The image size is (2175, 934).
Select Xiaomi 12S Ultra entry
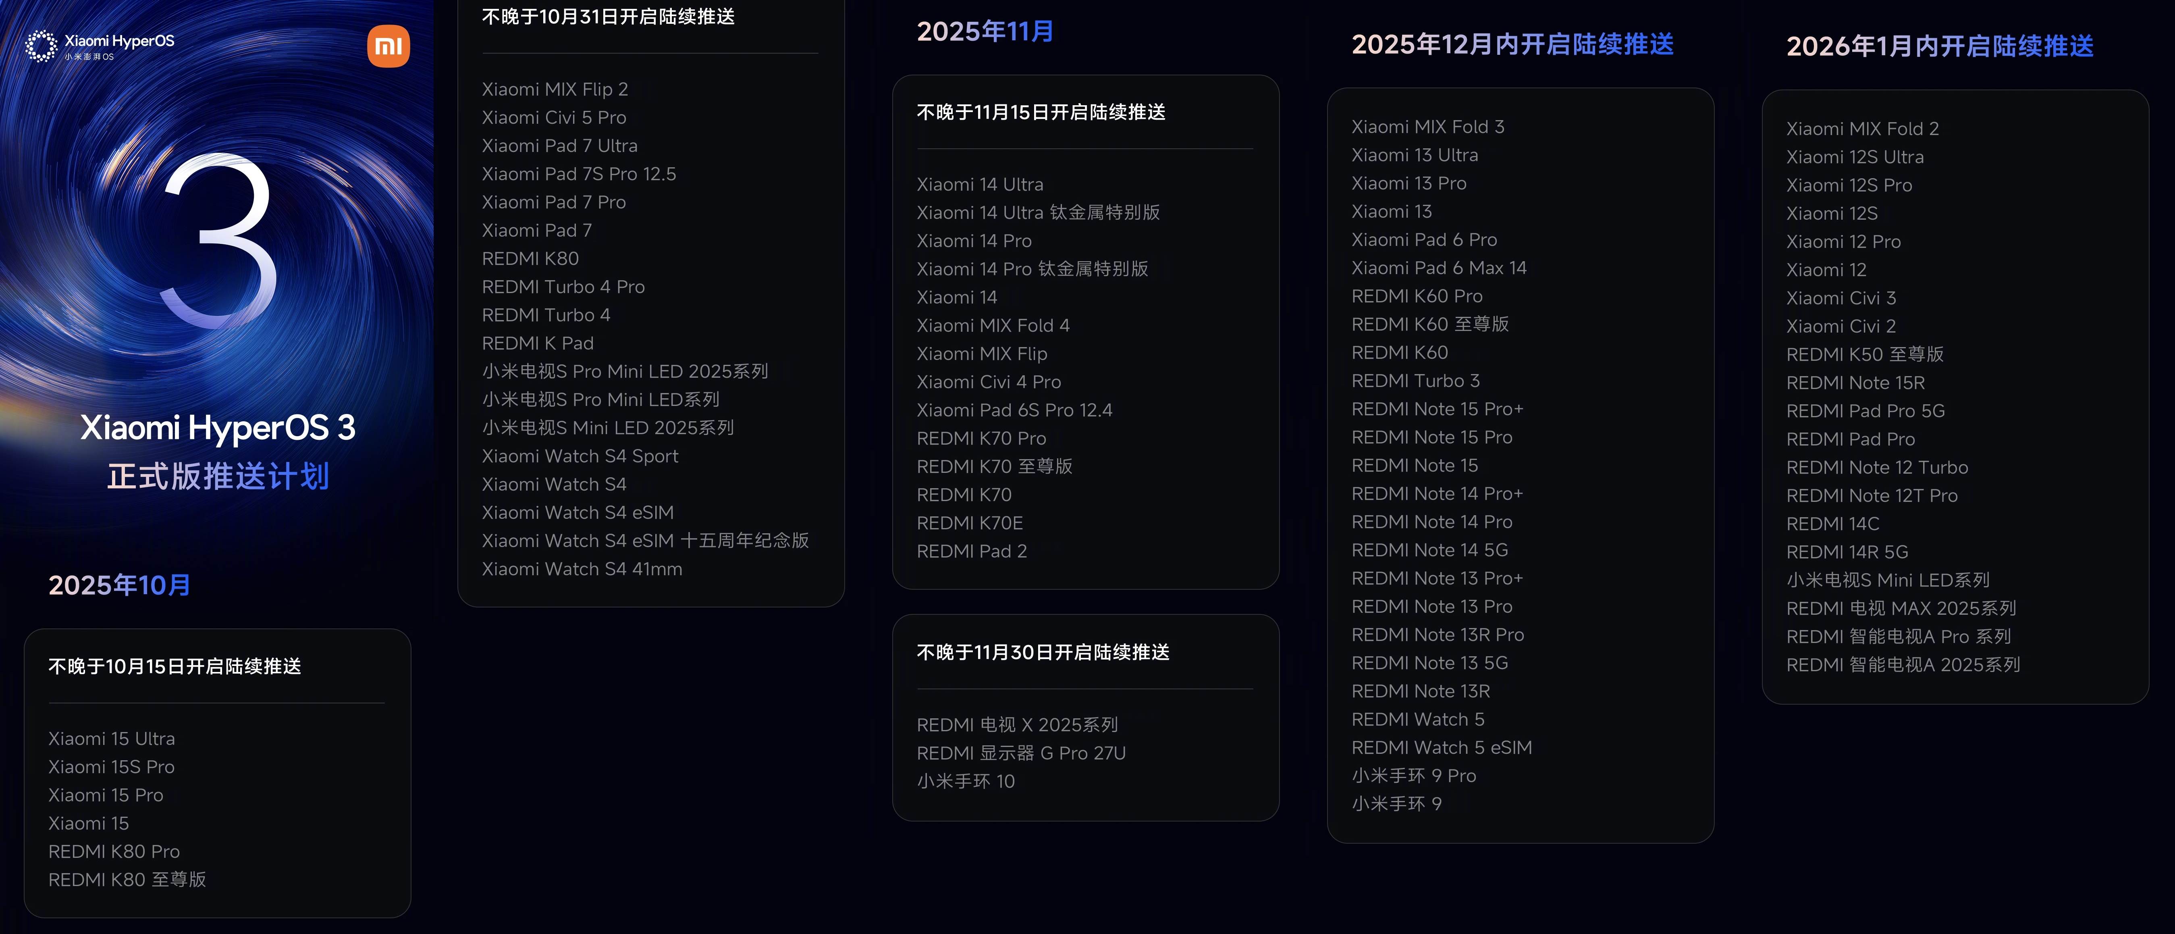pos(1855,157)
